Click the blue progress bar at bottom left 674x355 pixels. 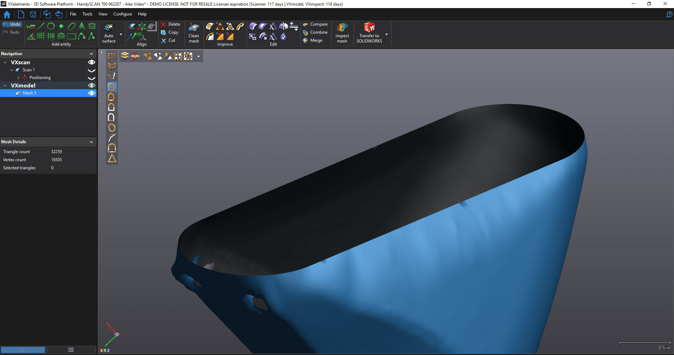(23, 350)
